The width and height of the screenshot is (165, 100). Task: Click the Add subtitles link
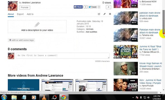[91, 32]
